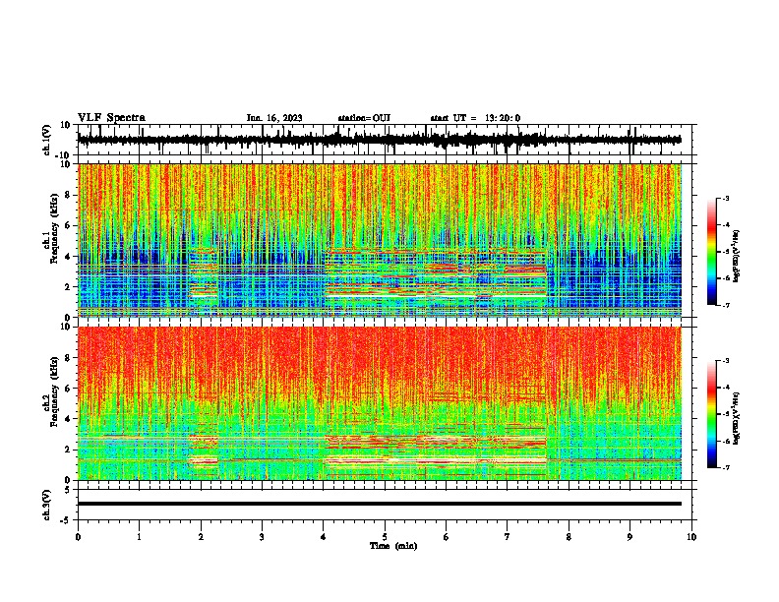Image resolution: width=779 pixels, height=602 pixels.
Task: Click the "2" kHz tick on ch.1 spectrogram
Action: (69, 287)
